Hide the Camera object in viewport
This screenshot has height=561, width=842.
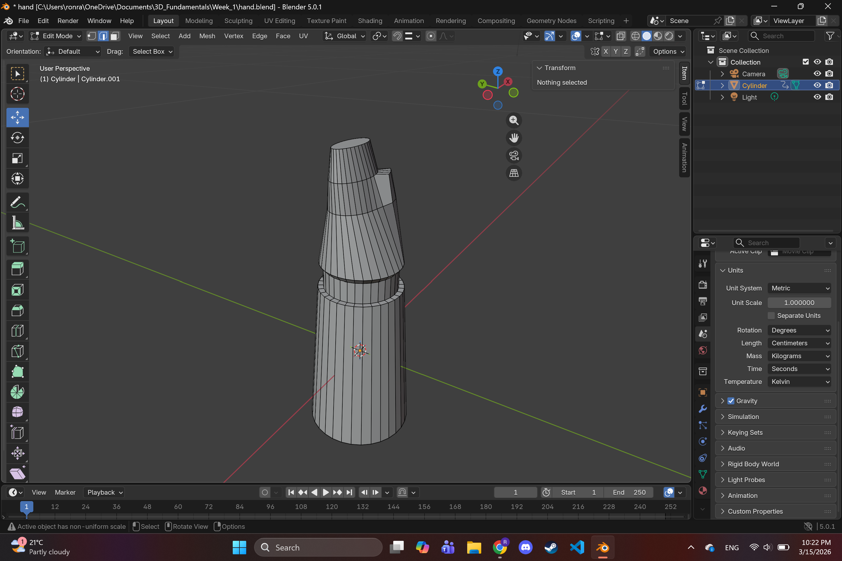point(817,74)
